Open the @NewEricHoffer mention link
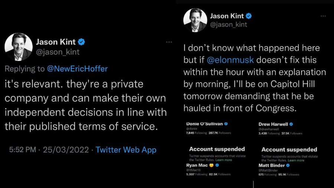Image resolution: width=334 pixels, height=188 pixels. coord(77,69)
